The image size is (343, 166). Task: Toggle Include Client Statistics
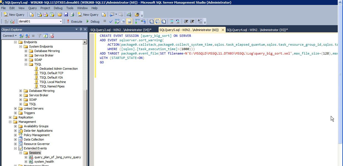click(143, 21)
